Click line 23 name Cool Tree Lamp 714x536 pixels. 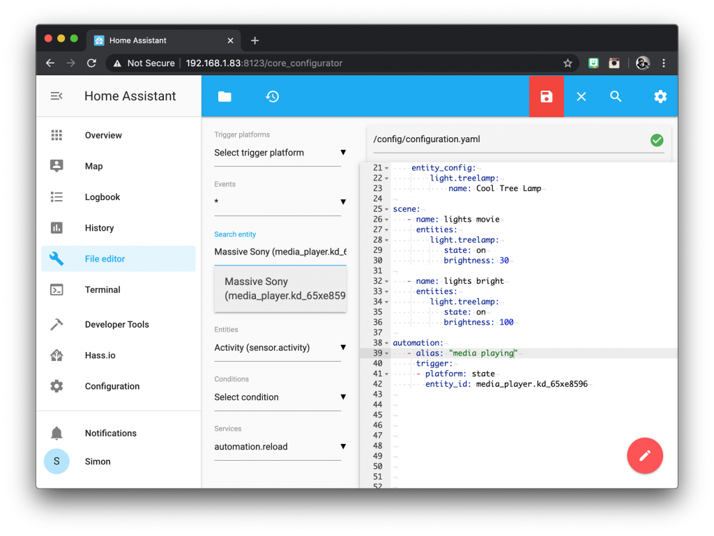pos(494,188)
